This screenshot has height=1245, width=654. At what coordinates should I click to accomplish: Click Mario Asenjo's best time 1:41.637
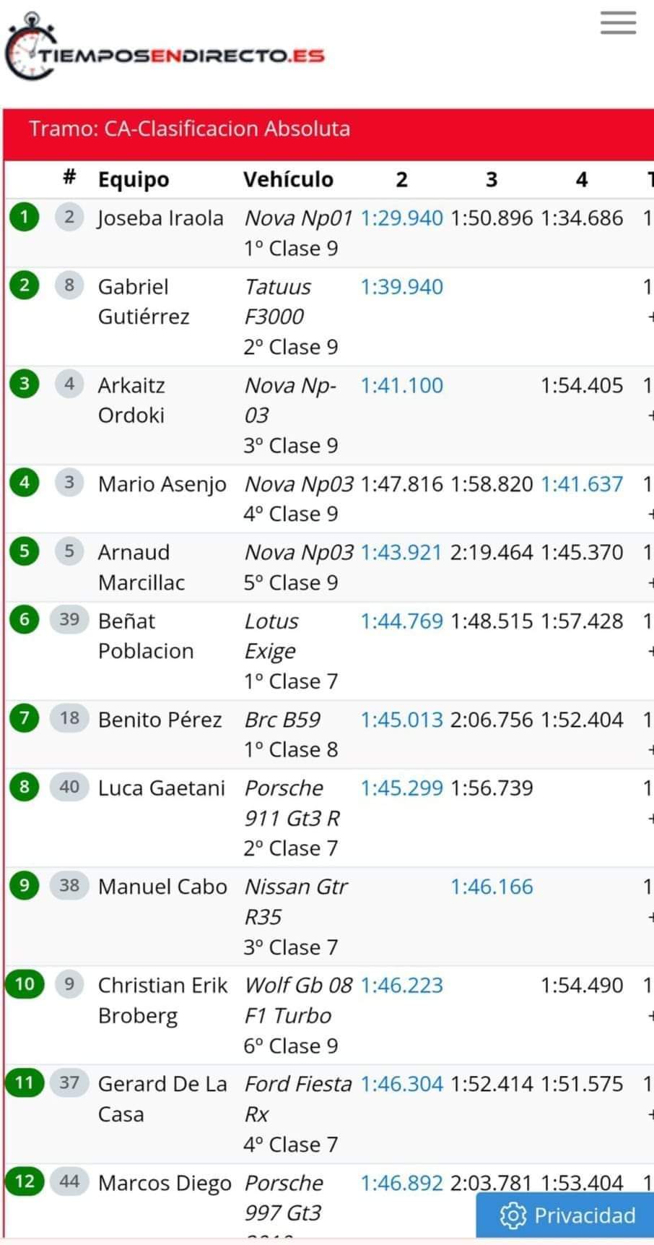582,484
